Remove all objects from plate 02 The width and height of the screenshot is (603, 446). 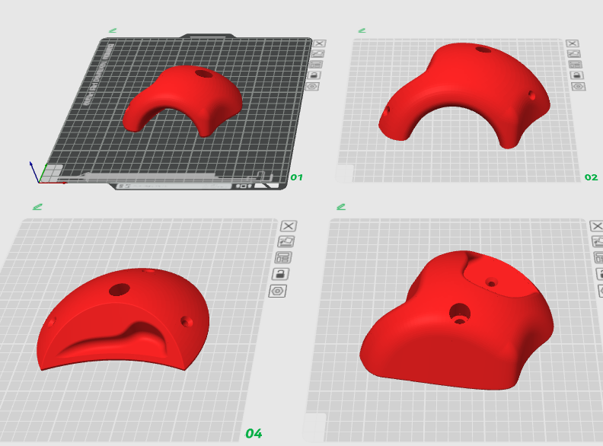click(x=573, y=43)
